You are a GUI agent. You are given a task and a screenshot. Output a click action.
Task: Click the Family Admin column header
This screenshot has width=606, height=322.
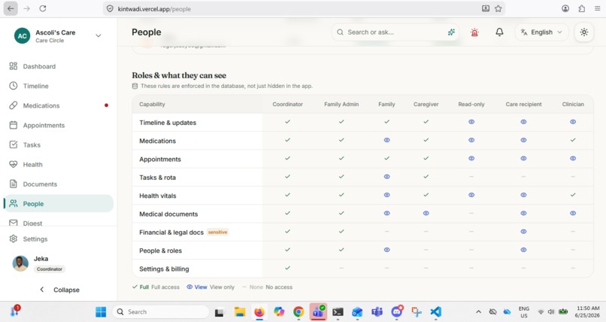point(341,105)
